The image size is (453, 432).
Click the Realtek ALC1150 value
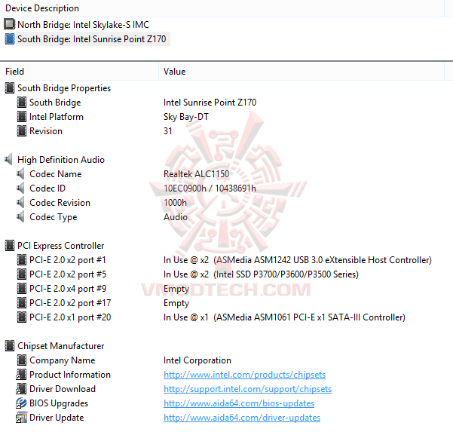click(196, 174)
